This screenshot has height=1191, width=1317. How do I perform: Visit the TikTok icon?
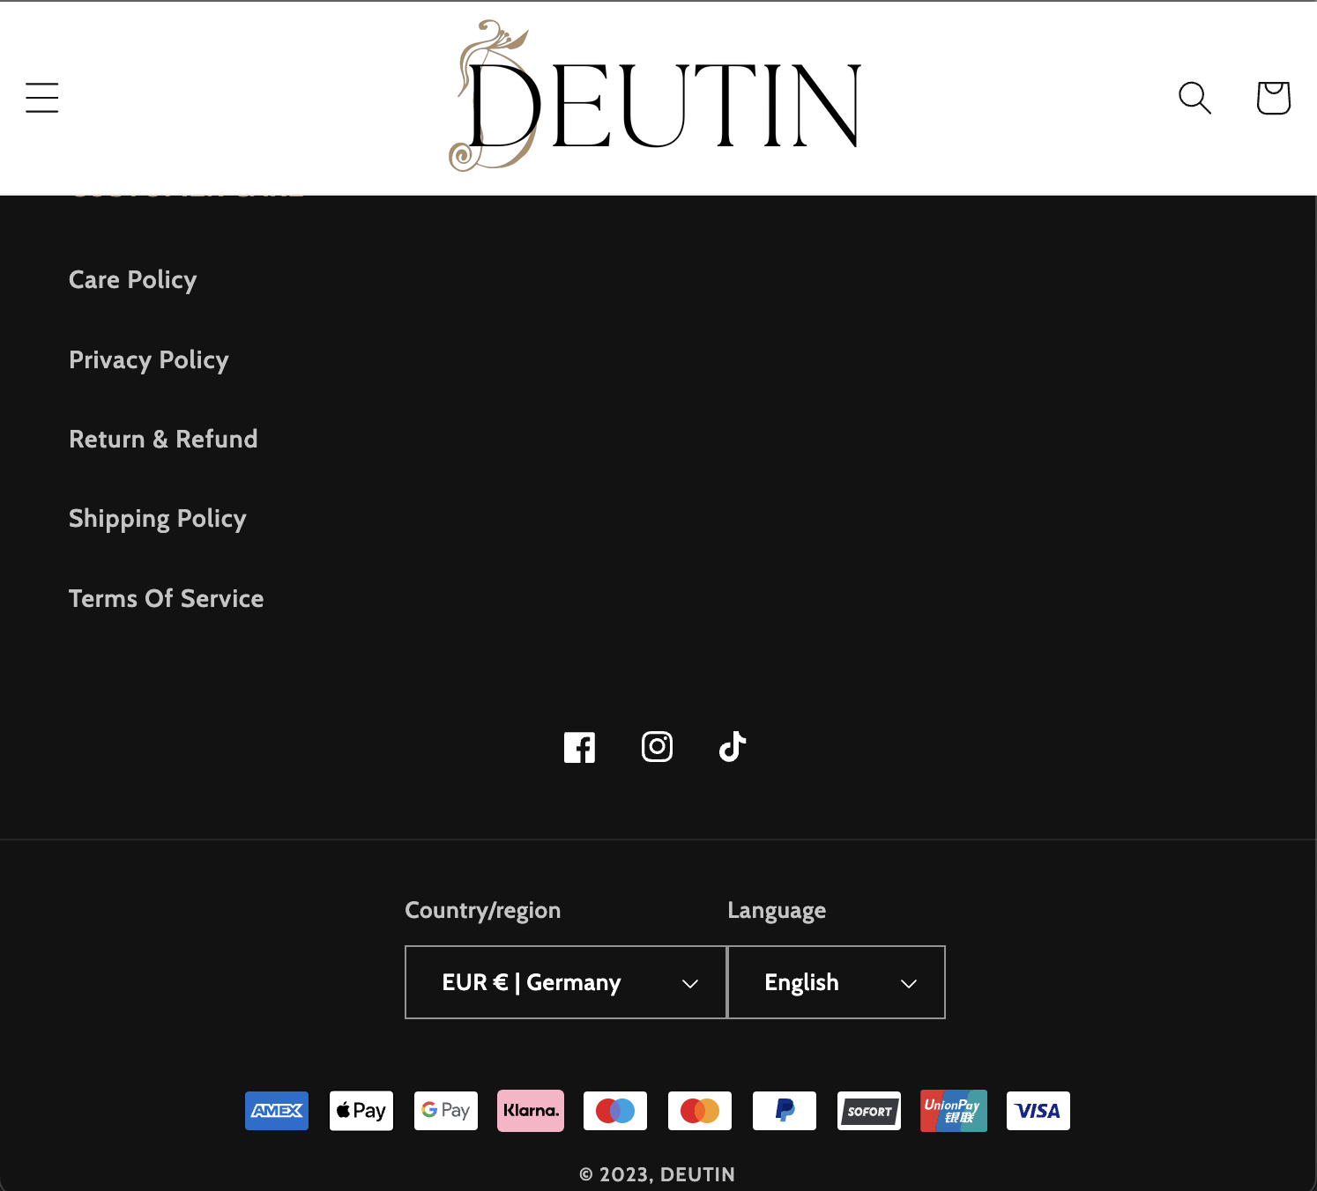733,746
